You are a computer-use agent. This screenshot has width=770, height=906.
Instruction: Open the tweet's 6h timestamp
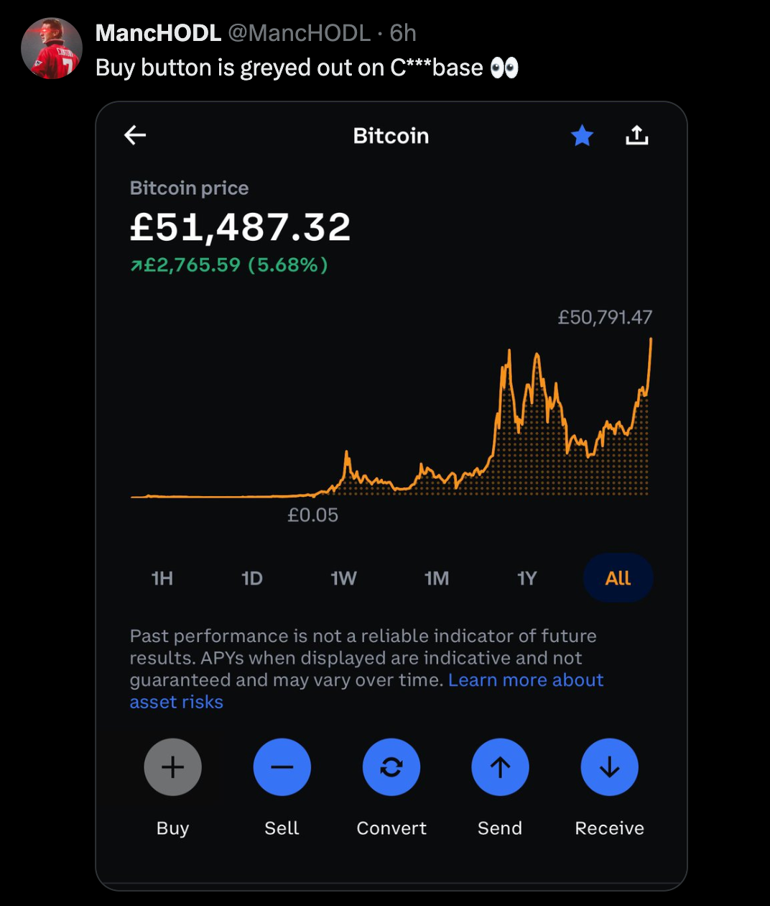click(x=403, y=33)
